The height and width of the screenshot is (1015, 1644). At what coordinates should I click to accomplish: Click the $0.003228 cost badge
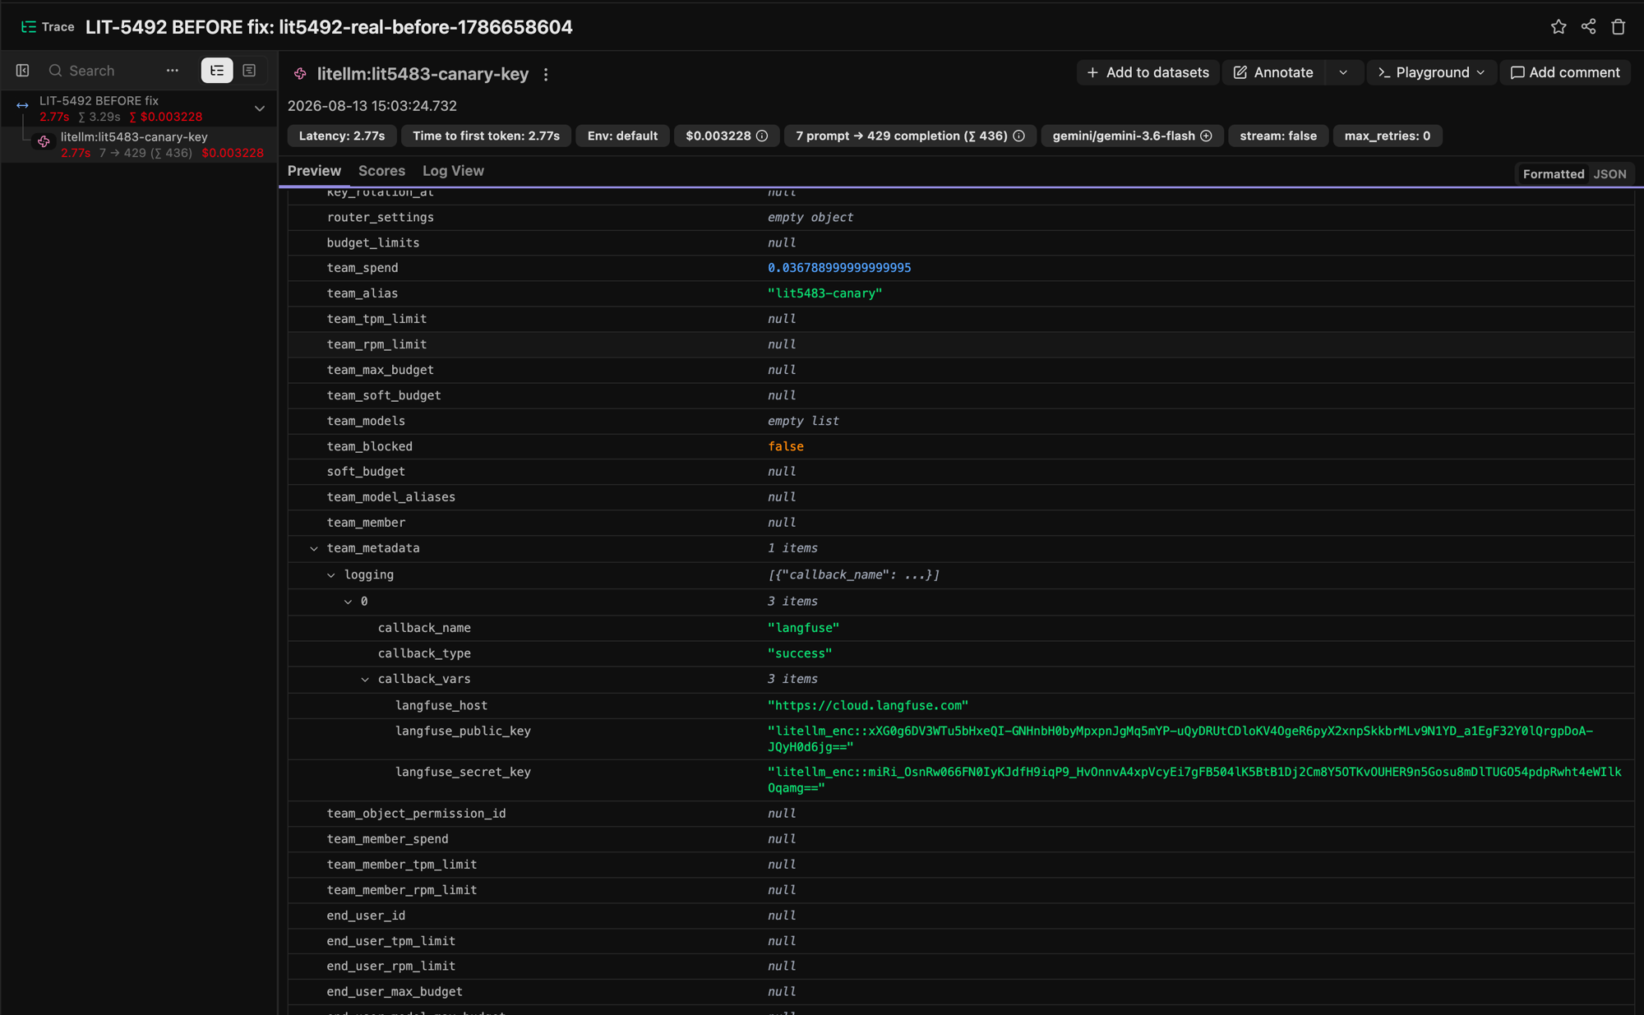click(727, 136)
